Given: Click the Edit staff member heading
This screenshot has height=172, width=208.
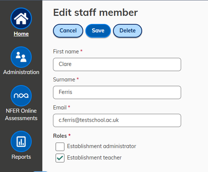Looking at the screenshot, I should coord(96,13).
